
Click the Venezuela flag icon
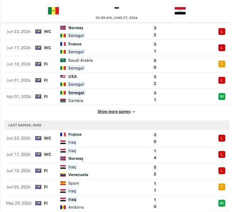[63, 175]
